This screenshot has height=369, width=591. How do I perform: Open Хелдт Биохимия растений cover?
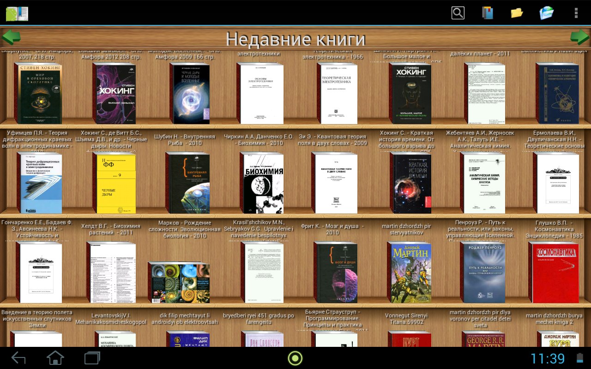click(111, 273)
